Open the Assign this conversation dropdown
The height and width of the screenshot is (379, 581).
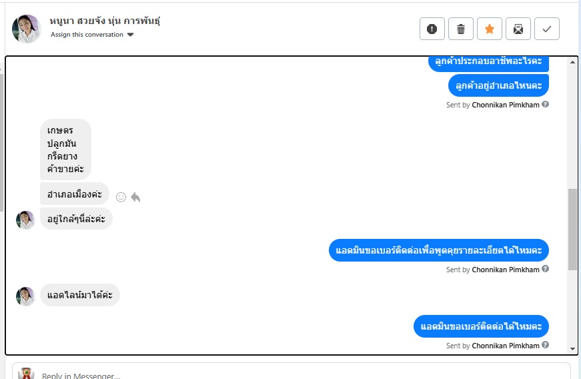click(92, 35)
